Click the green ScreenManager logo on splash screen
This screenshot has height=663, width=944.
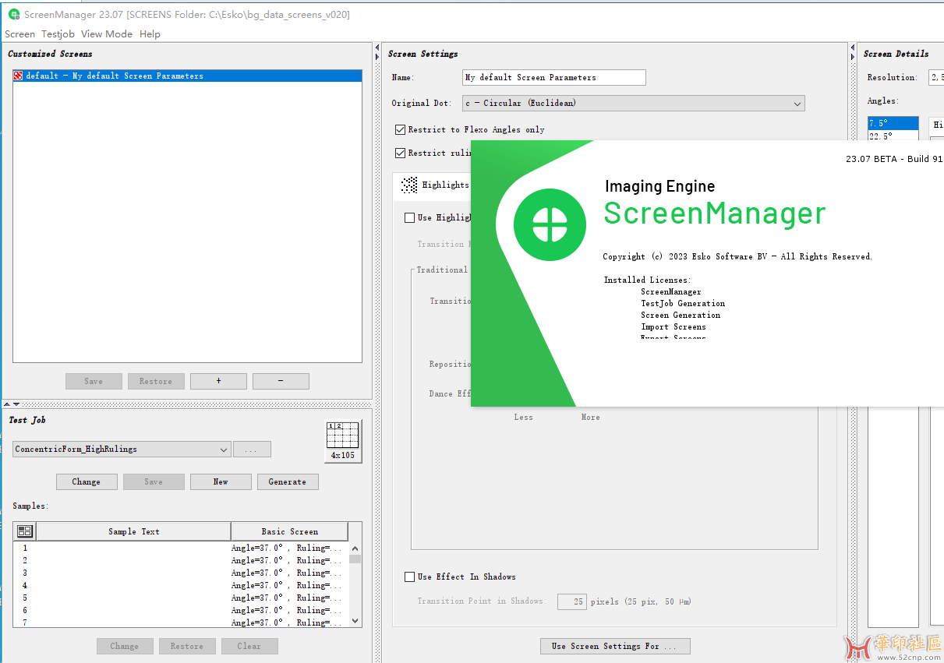tap(550, 224)
